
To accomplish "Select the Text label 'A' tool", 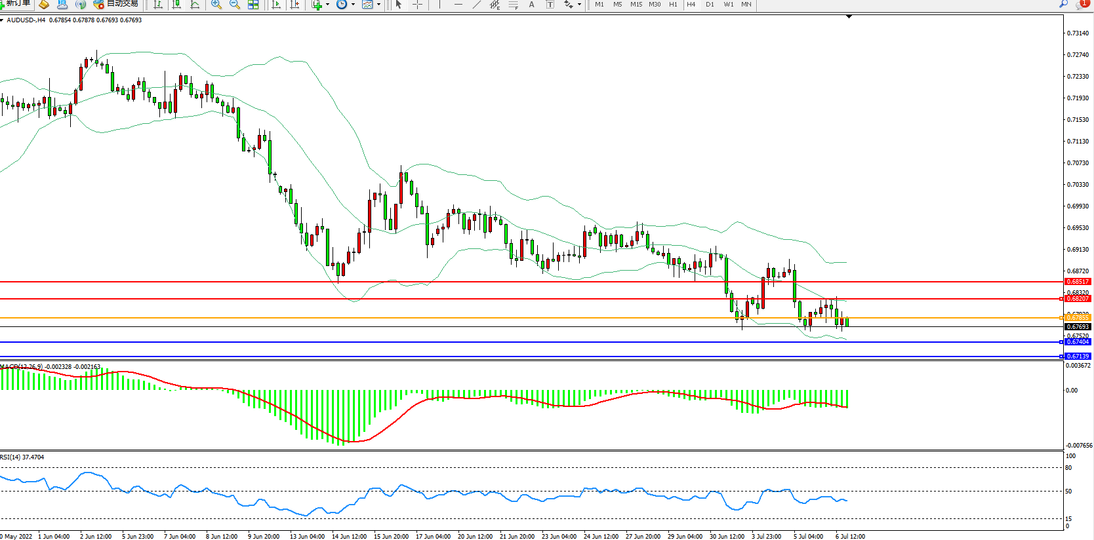I will click(x=531, y=5).
